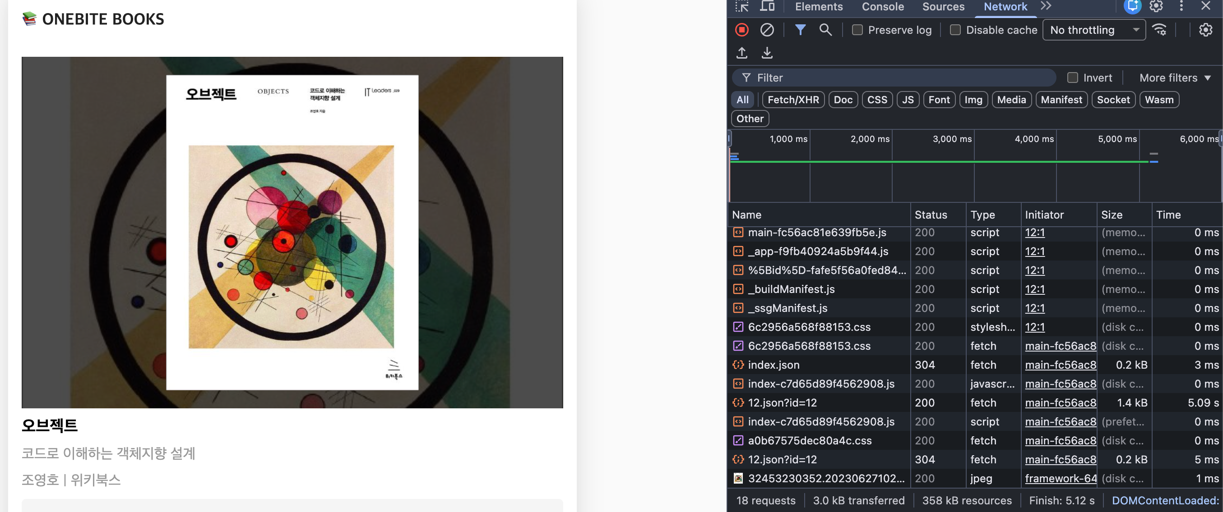Image resolution: width=1223 pixels, height=512 pixels.
Task: Toggle device toolbar icon
Action: click(x=767, y=6)
